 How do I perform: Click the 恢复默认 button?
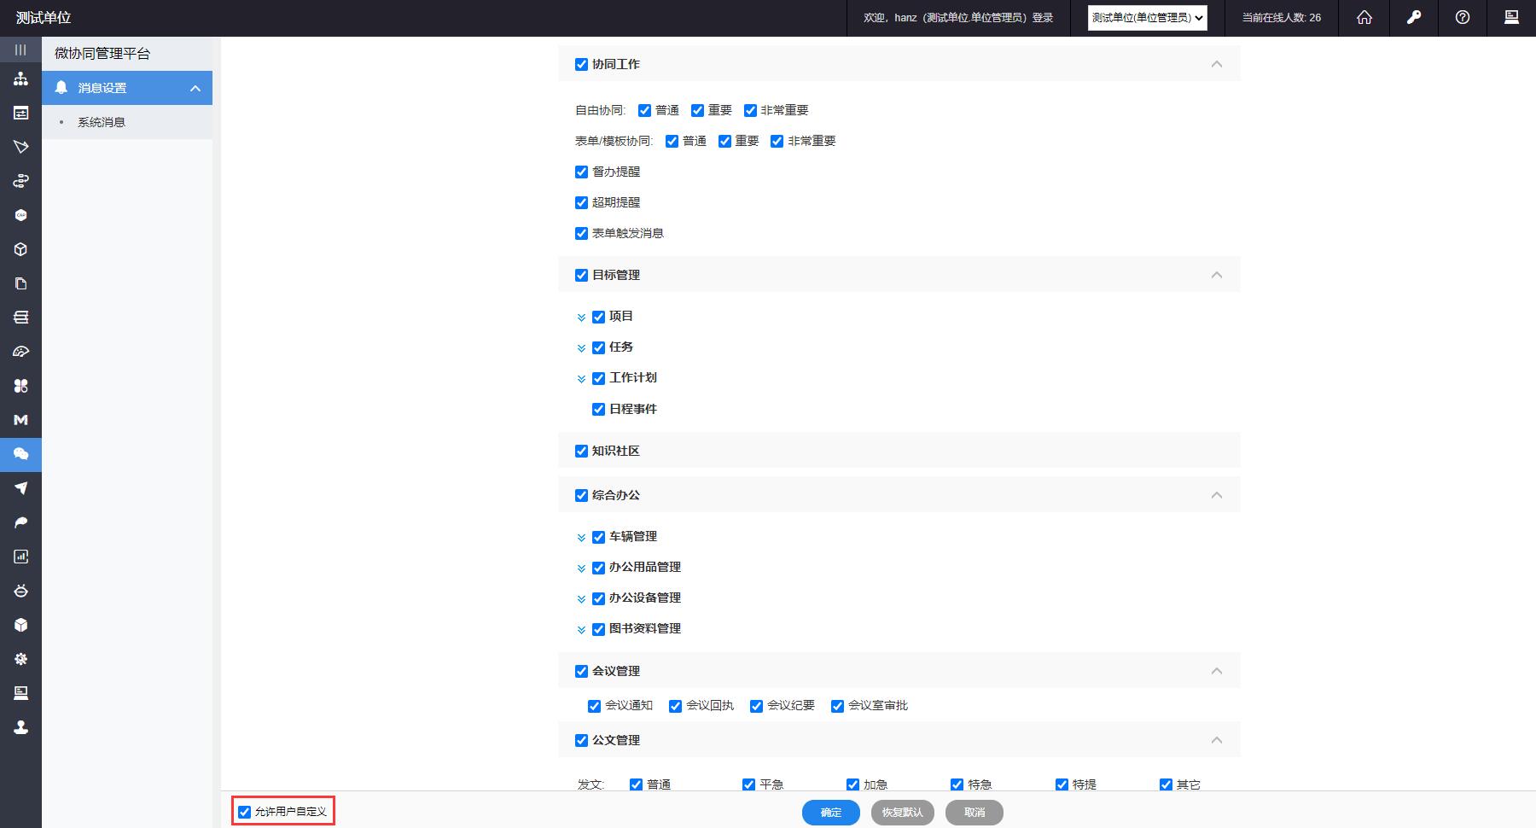coord(903,813)
